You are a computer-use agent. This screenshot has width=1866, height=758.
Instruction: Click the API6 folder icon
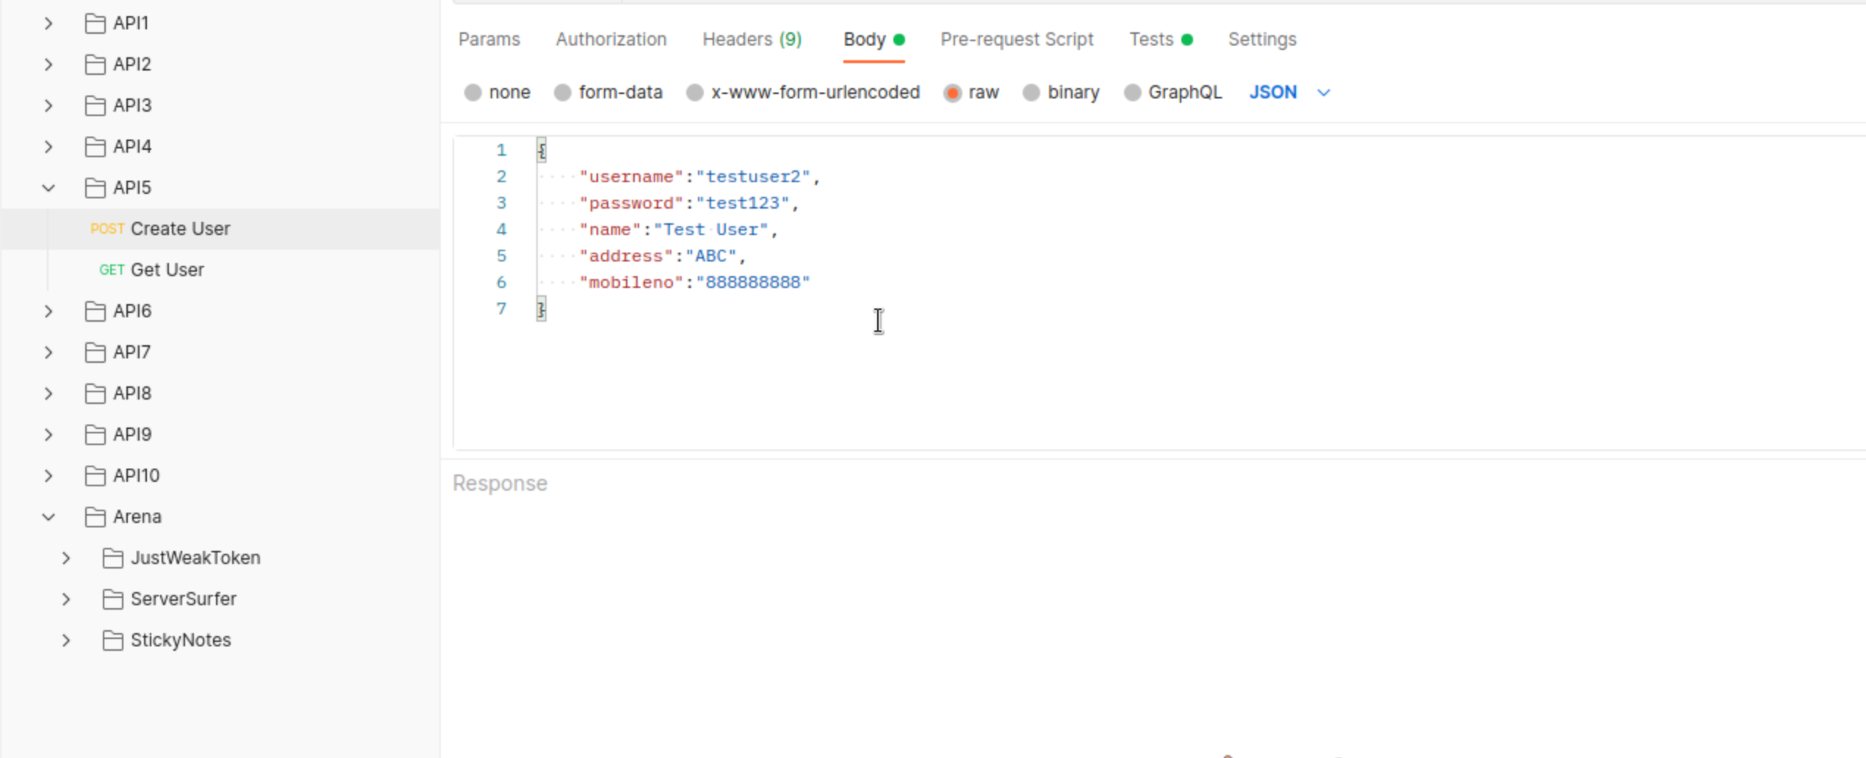(95, 311)
